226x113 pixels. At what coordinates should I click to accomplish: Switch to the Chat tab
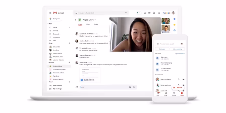(x=80, y=24)
